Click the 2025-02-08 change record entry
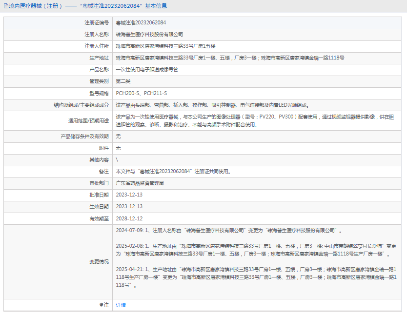407x314 pixels. (x=256, y=250)
